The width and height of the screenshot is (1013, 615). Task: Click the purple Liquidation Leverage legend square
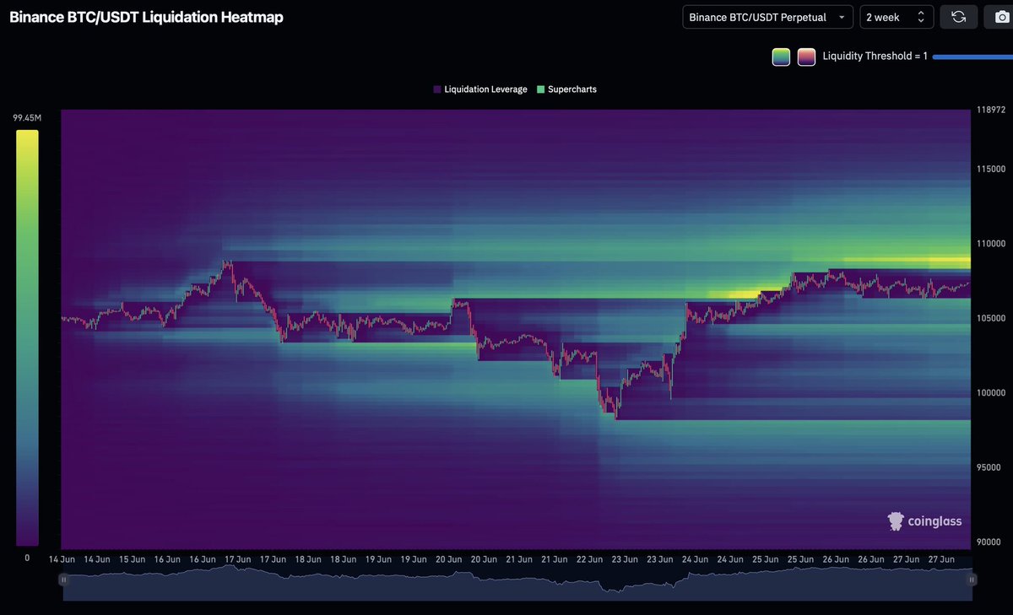pos(436,89)
